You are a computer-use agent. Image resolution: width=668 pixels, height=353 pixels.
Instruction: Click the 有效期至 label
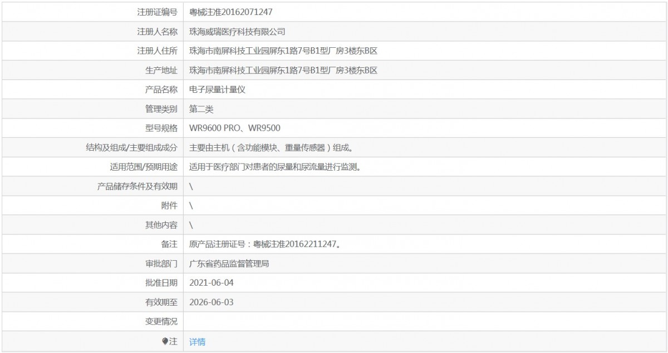pos(161,302)
